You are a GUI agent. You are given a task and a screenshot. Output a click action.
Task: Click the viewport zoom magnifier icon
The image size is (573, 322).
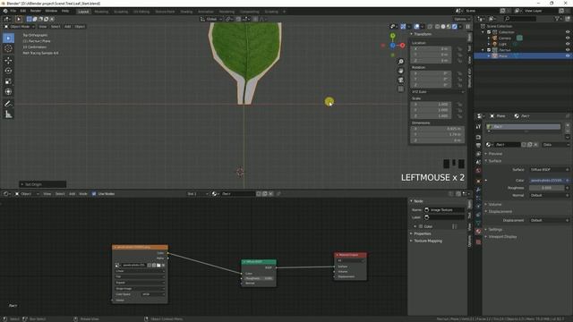tap(401, 62)
